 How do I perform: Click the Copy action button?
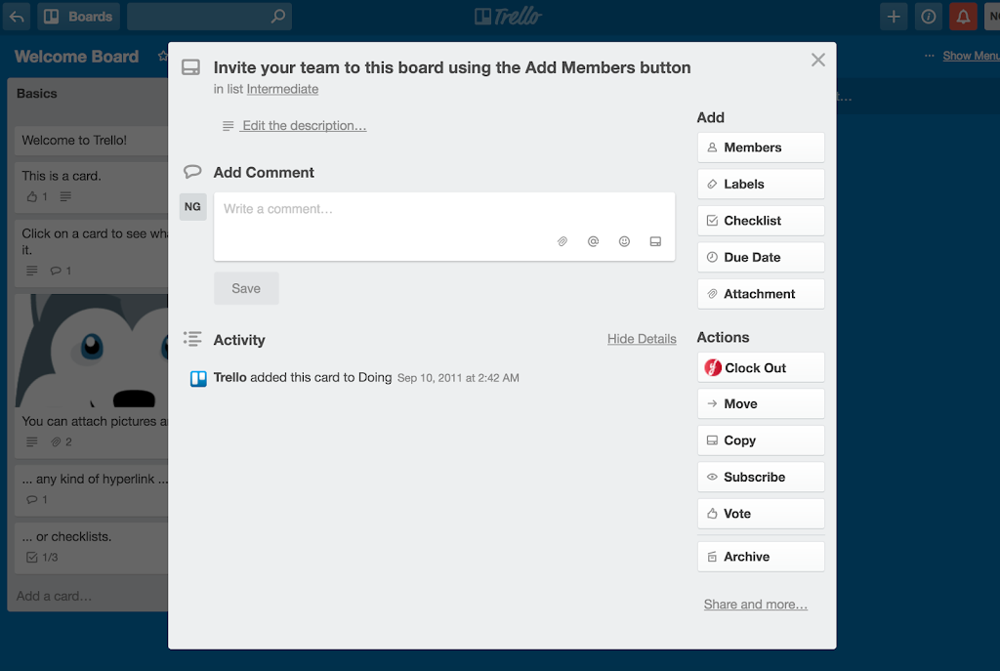(x=761, y=440)
